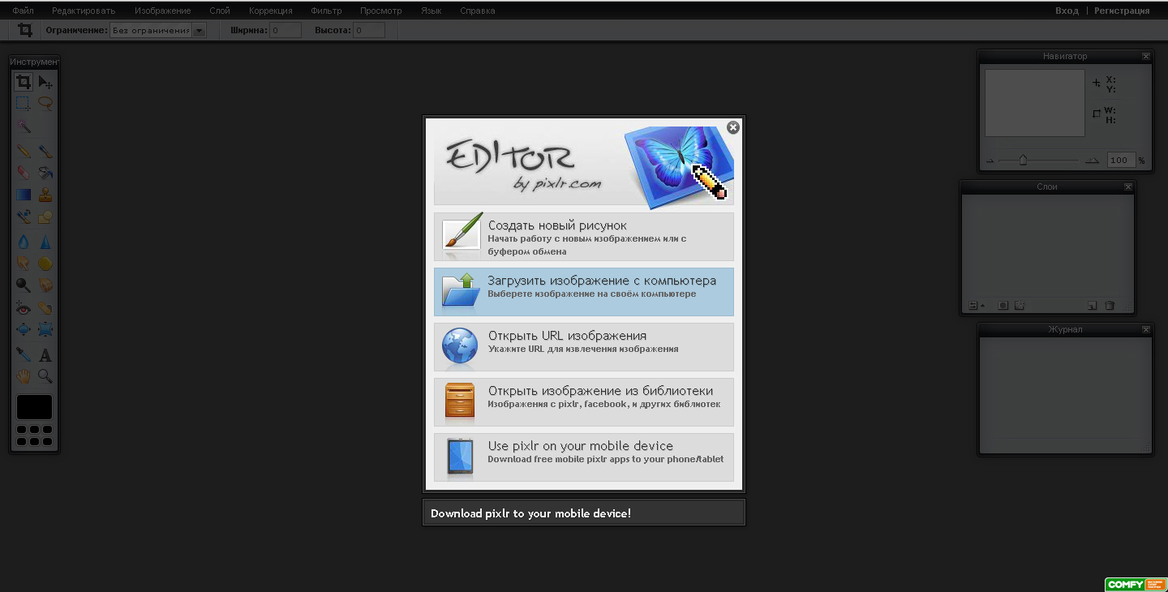
Task: Select the Brush tool
Action: click(45, 151)
